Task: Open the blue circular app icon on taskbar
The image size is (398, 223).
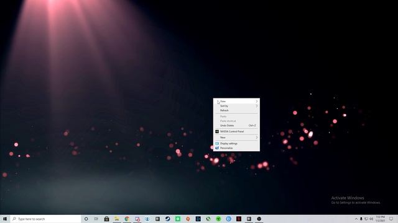Action: click(x=228, y=219)
